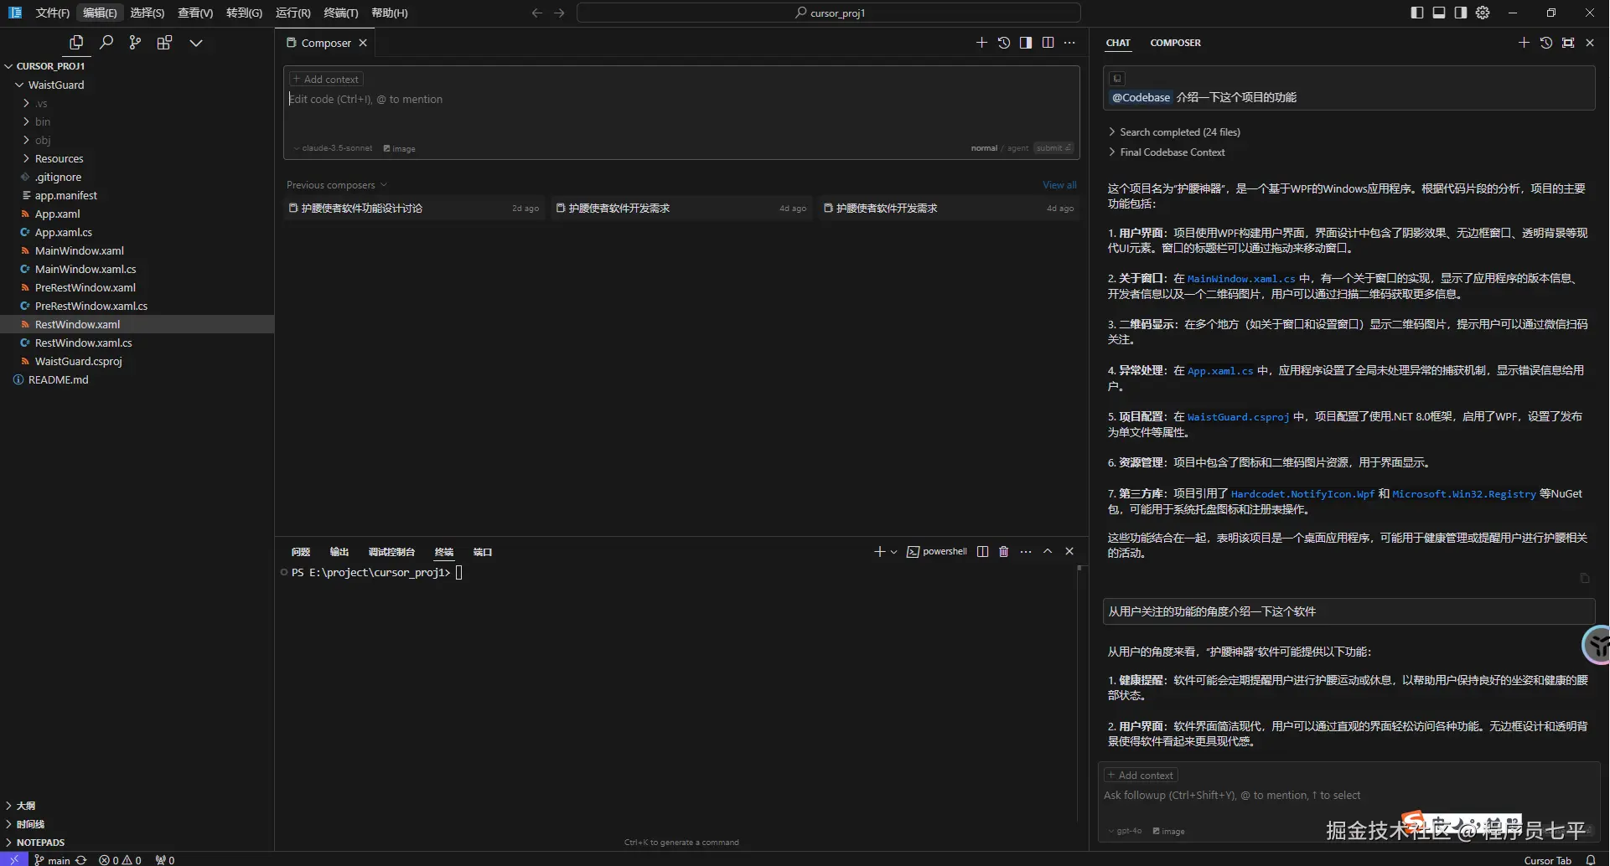Switch to the COMPOSER tab in chat panel
Image resolution: width=1610 pixels, height=866 pixels.
[x=1175, y=43]
